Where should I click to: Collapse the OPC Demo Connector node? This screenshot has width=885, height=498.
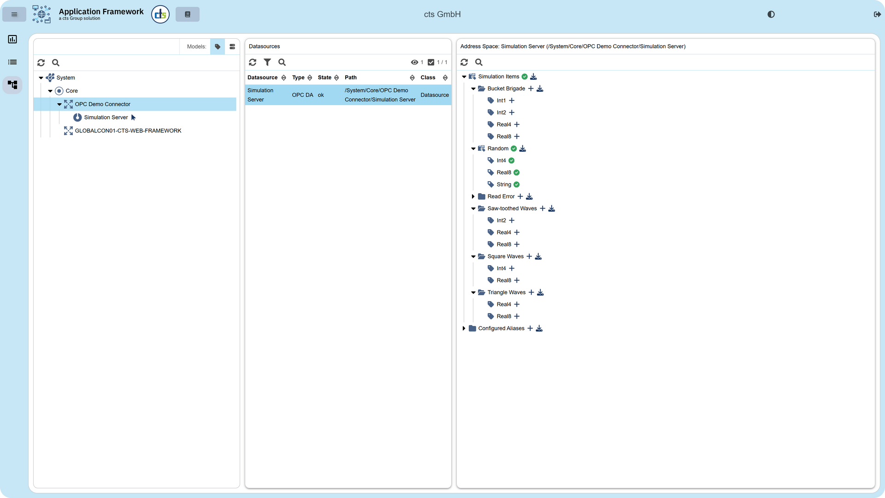click(59, 105)
